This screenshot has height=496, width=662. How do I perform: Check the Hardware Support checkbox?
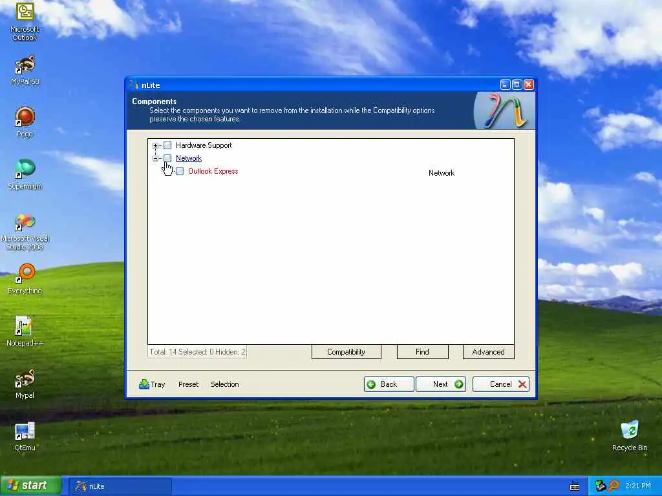(167, 145)
